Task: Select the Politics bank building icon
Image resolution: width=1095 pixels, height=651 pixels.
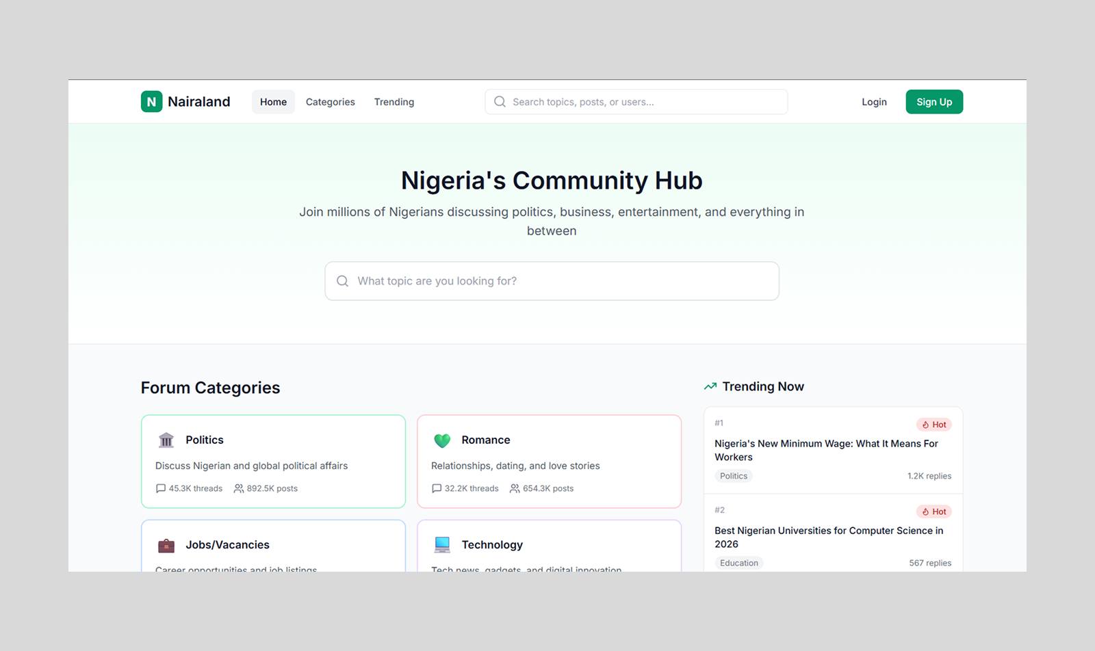Action: (166, 440)
